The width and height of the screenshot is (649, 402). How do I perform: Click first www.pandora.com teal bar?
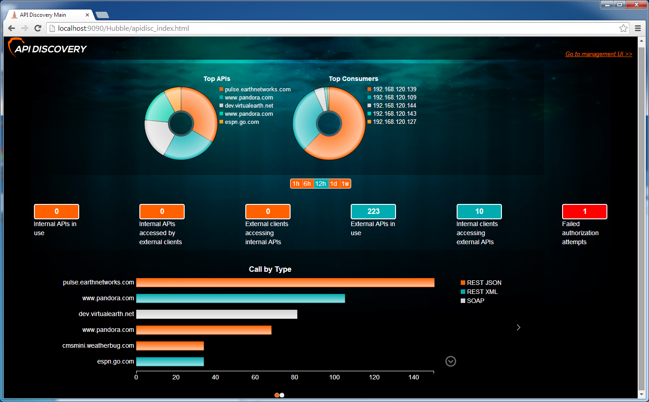(240, 298)
